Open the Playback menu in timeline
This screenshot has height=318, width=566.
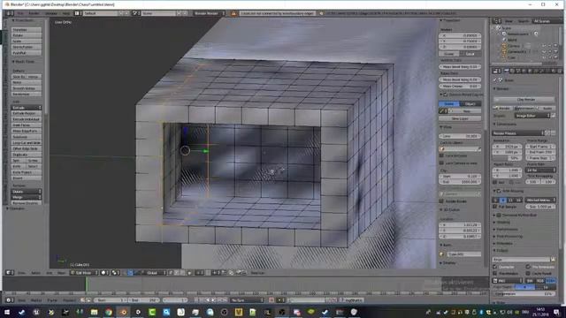coord(69,300)
